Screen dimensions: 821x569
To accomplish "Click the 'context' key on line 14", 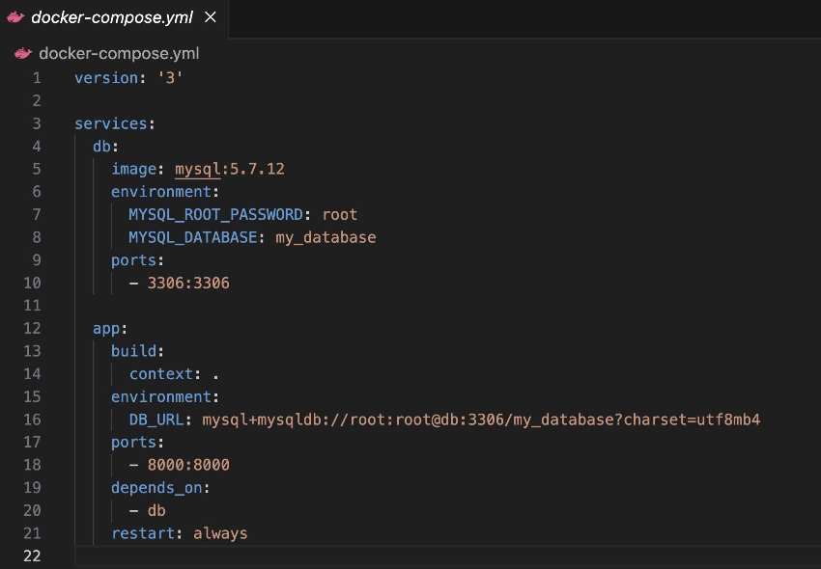I will pos(161,374).
